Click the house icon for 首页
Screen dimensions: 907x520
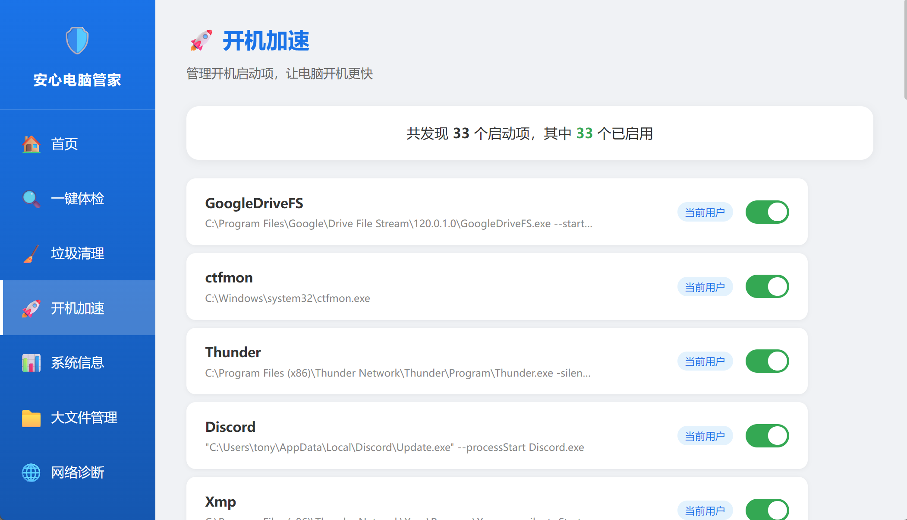[x=31, y=144]
